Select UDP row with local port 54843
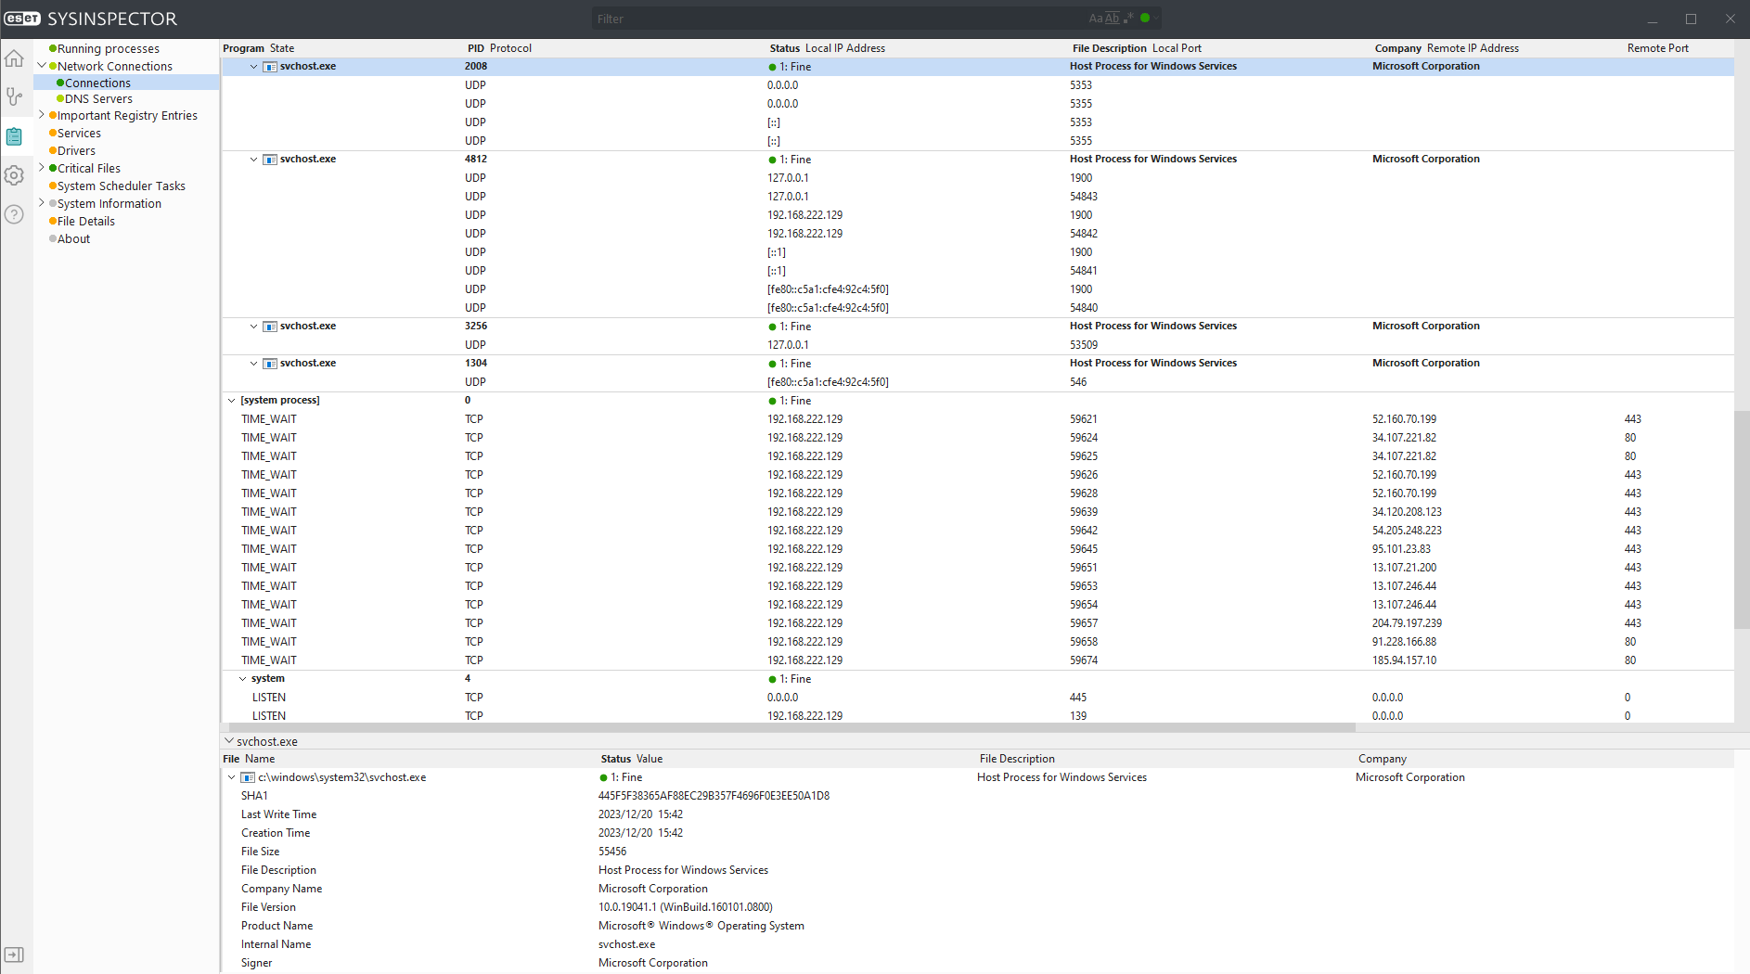 pos(978,197)
